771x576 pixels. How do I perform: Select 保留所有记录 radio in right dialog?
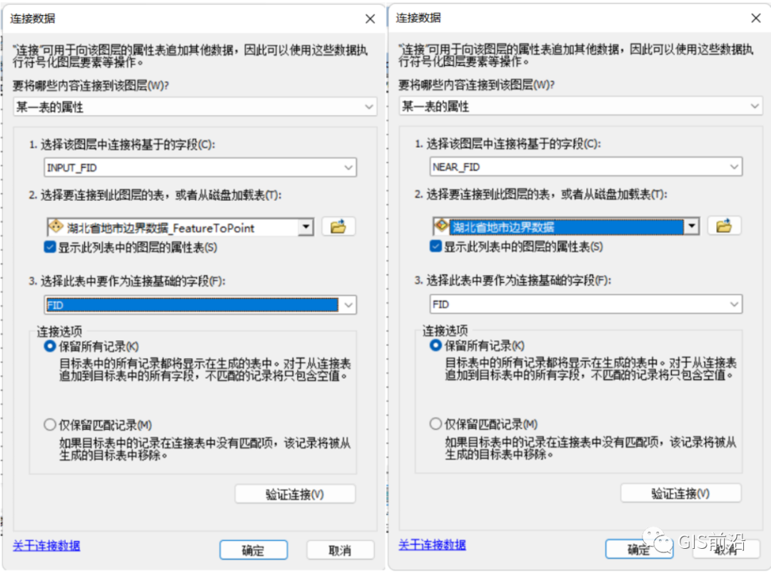pos(435,345)
